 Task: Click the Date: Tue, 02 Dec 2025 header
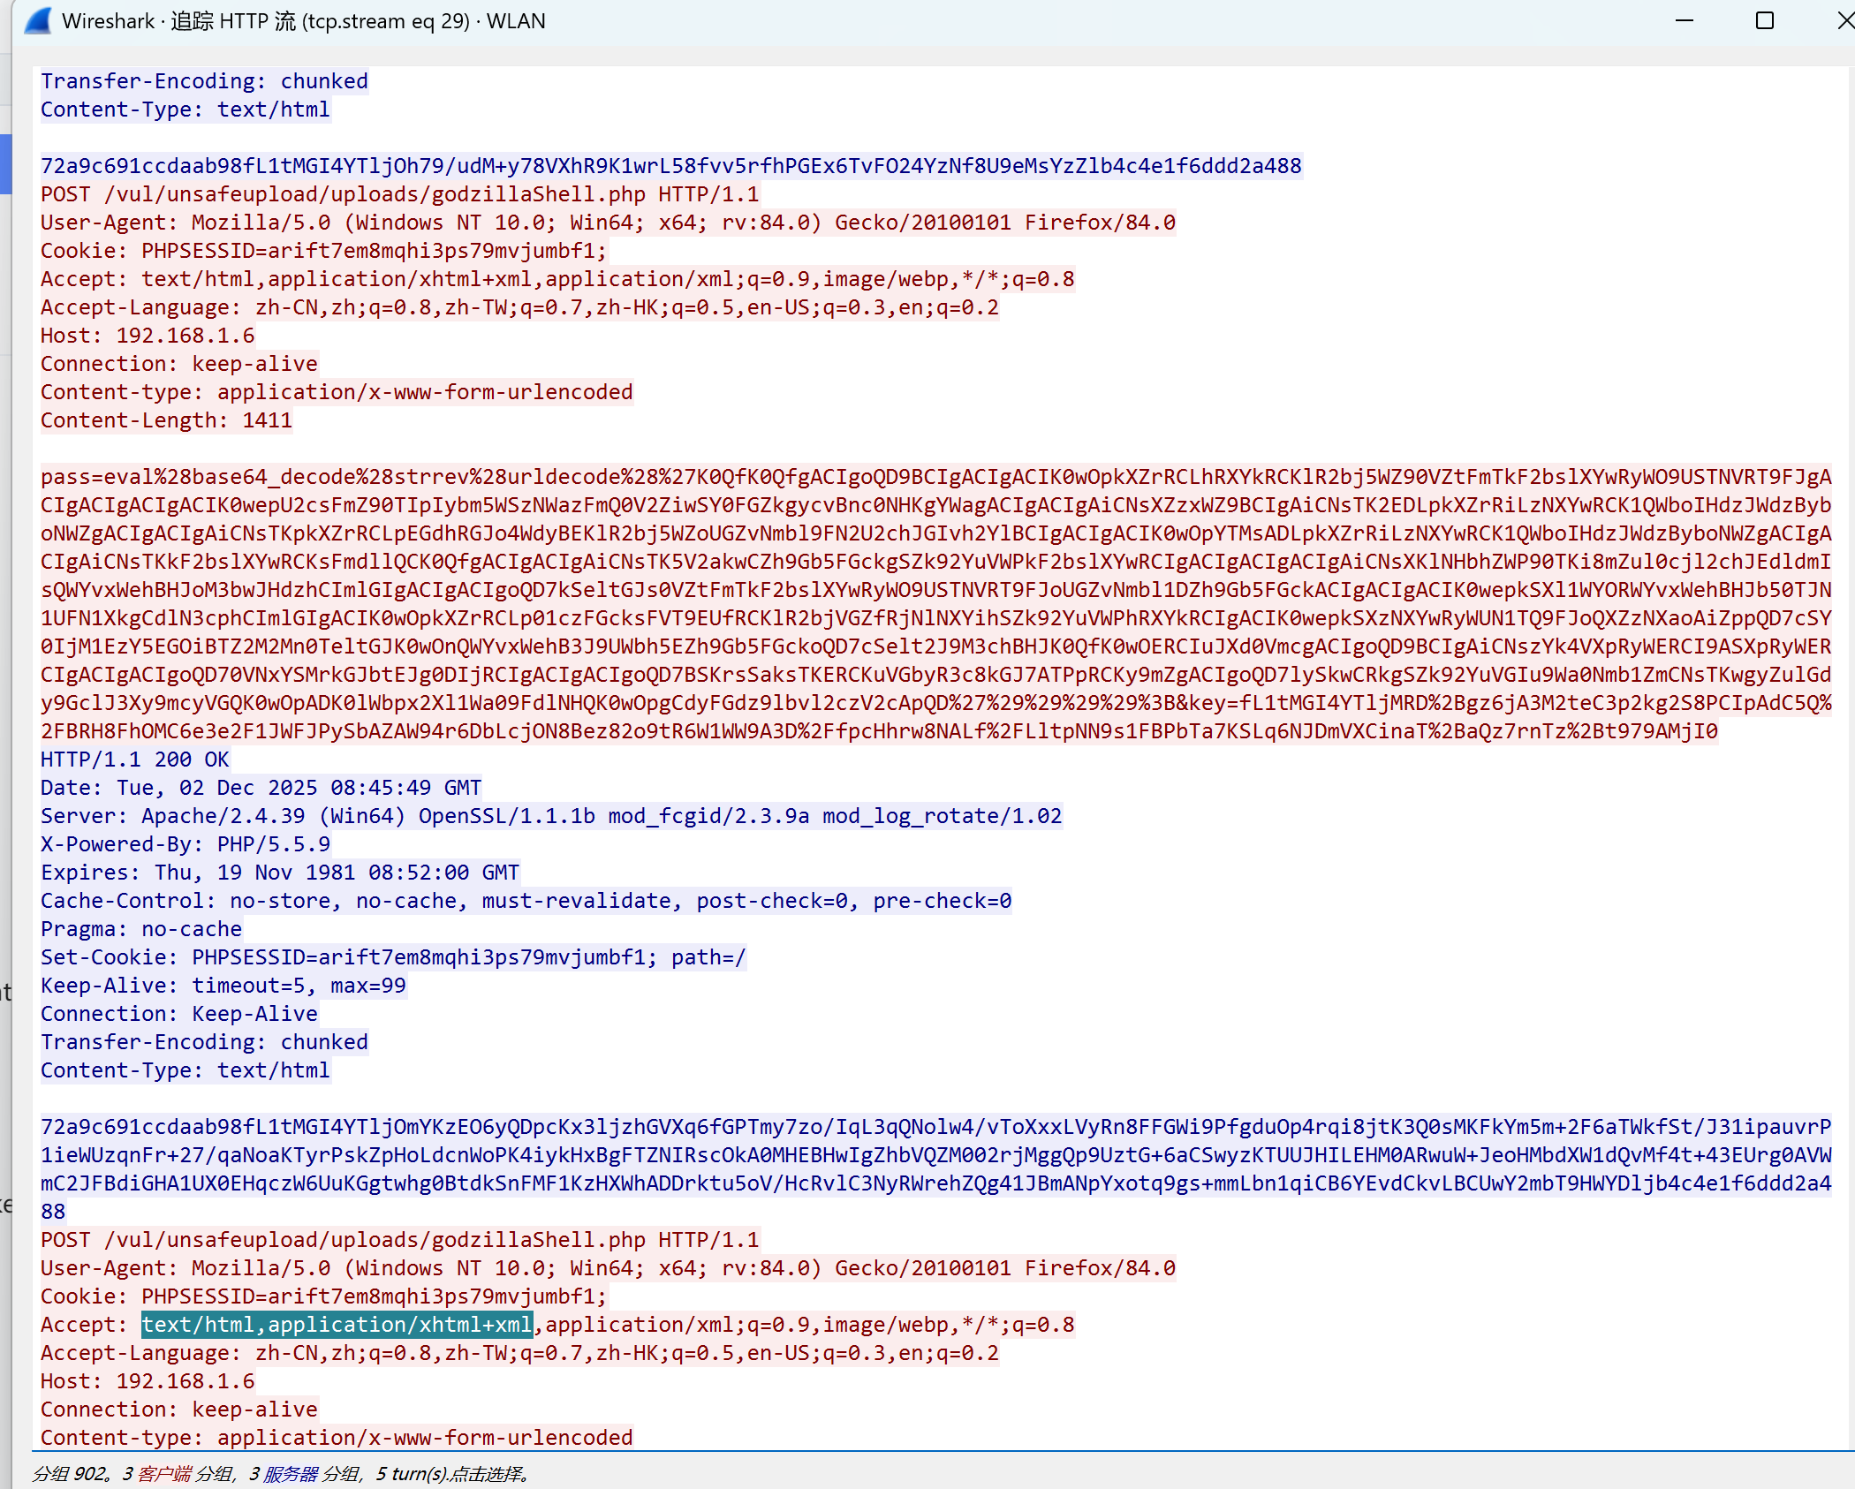point(261,788)
